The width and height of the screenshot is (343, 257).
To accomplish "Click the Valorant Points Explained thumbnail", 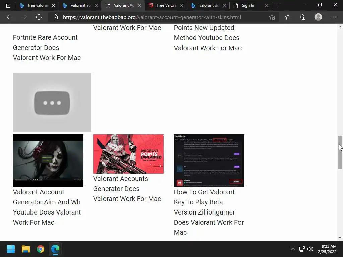I will pyautogui.click(x=128, y=154).
